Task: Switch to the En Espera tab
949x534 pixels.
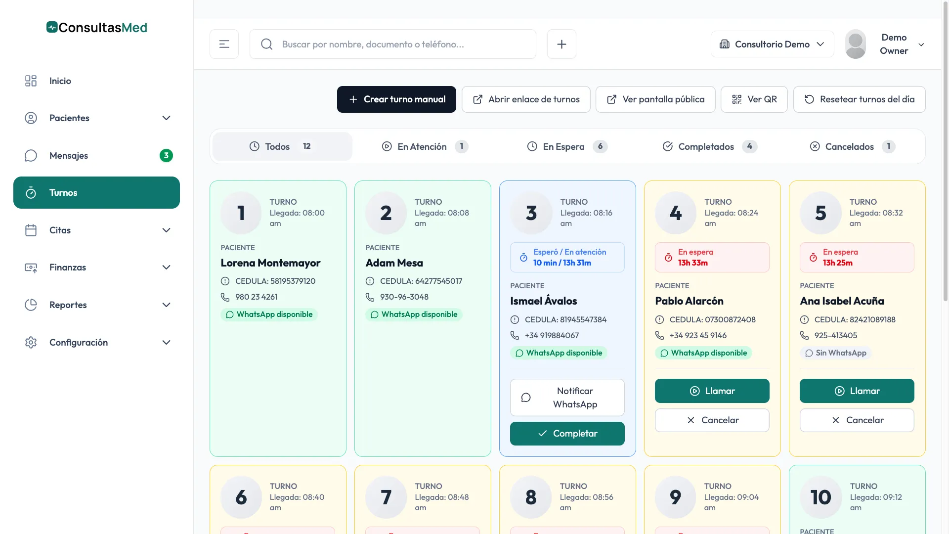Action: click(x=567, y=146)
